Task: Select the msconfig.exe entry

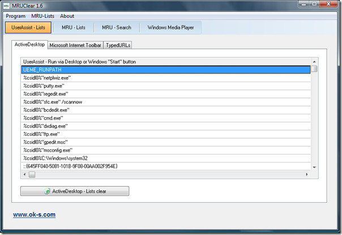Action: [166, 150]
